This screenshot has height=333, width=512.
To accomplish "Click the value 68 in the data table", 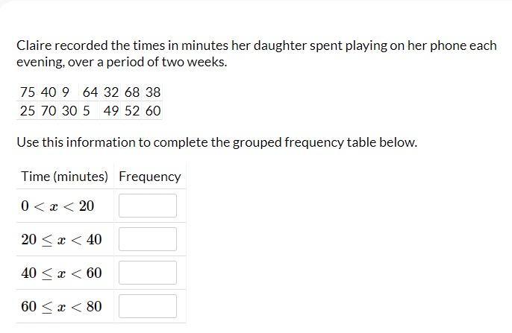I will point(132,92).
